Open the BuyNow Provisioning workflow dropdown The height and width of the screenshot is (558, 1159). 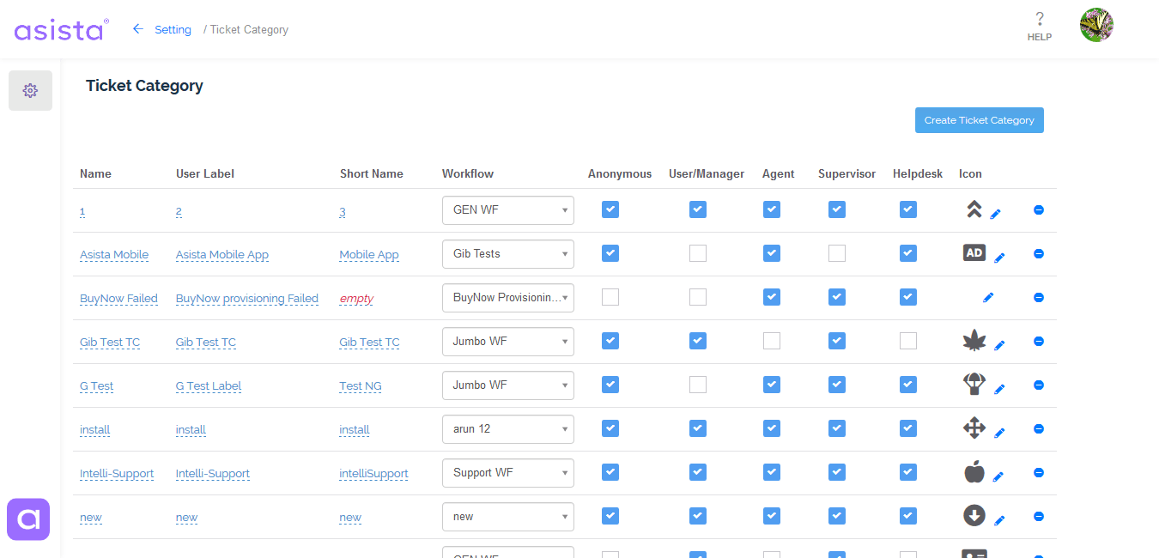coord(508,298)
